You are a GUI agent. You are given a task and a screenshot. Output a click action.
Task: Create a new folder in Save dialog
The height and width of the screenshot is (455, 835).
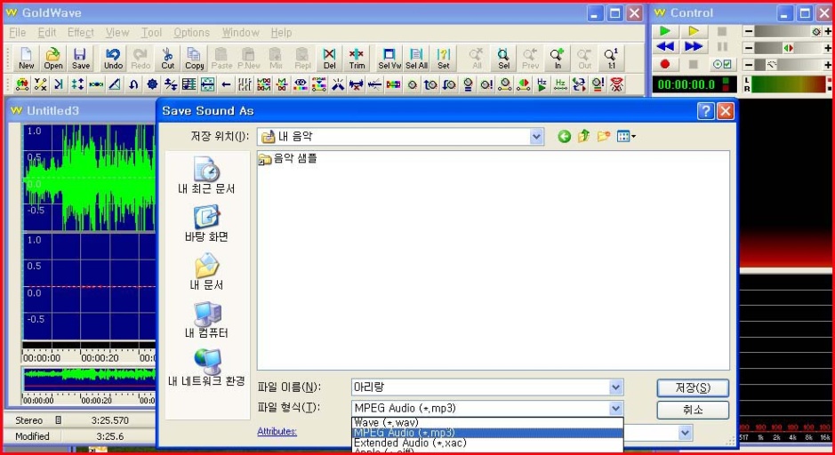(603, 136)
